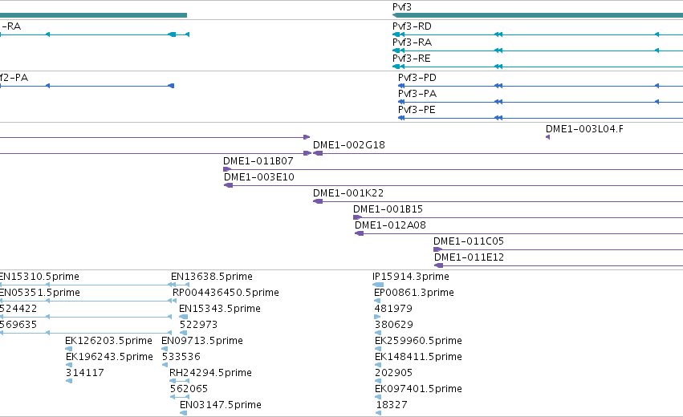Click the 533536 feature label
683x417 pixels.
pyautogui.click(x=181, y=358)
